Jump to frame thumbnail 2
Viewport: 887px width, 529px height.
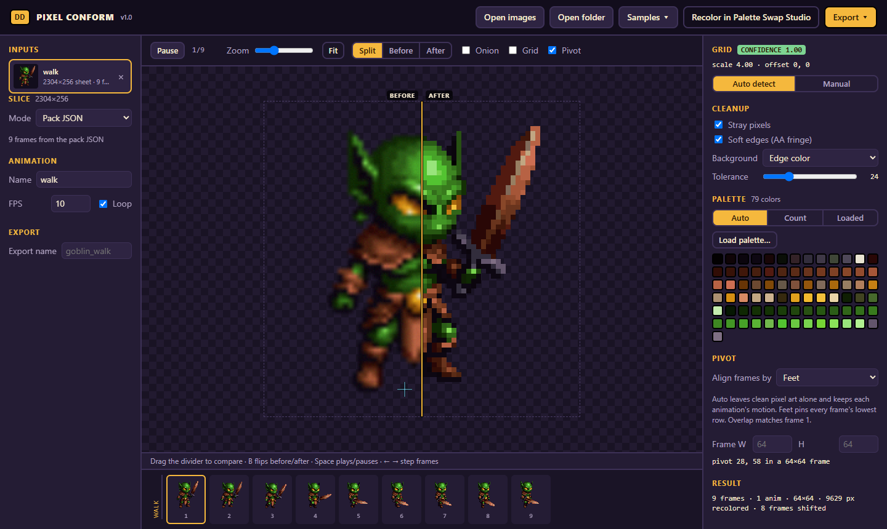click(229, 499)
